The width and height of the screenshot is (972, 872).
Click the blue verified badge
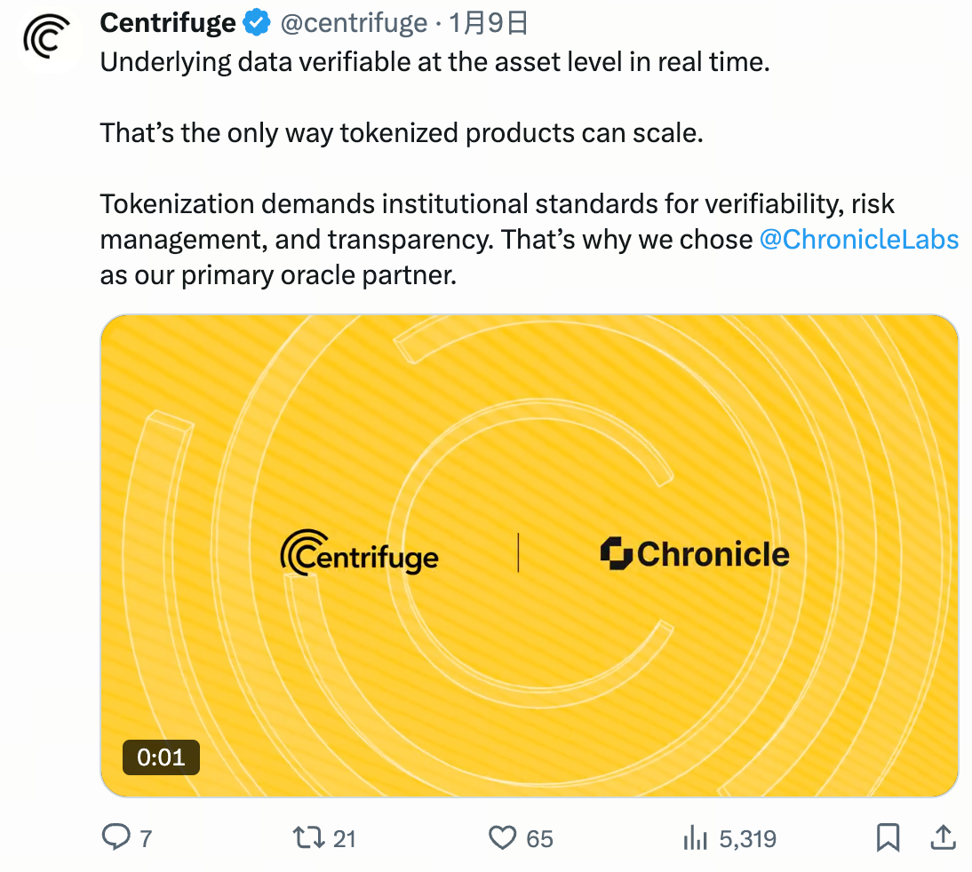click(x=258, y=23)
